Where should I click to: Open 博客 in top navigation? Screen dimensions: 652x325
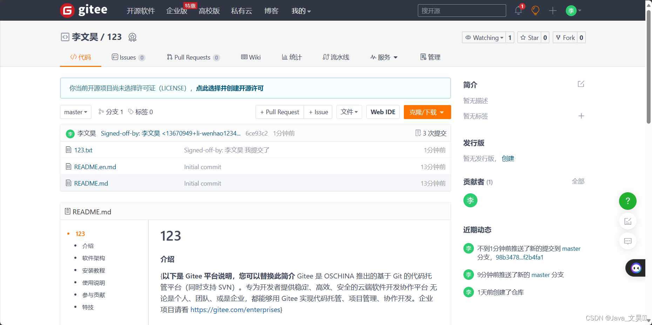(x=271, y=11)
